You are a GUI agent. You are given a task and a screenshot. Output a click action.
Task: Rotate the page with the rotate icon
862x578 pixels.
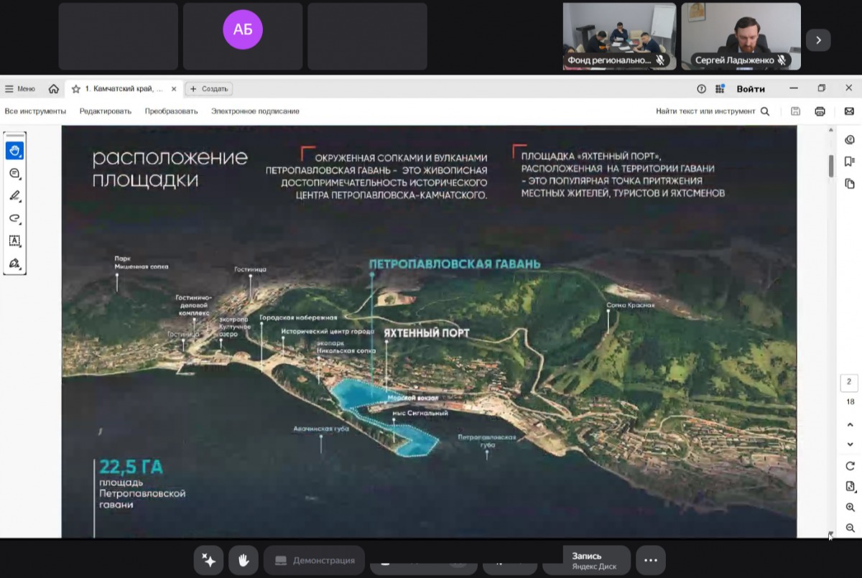click(x=850, y=466)
